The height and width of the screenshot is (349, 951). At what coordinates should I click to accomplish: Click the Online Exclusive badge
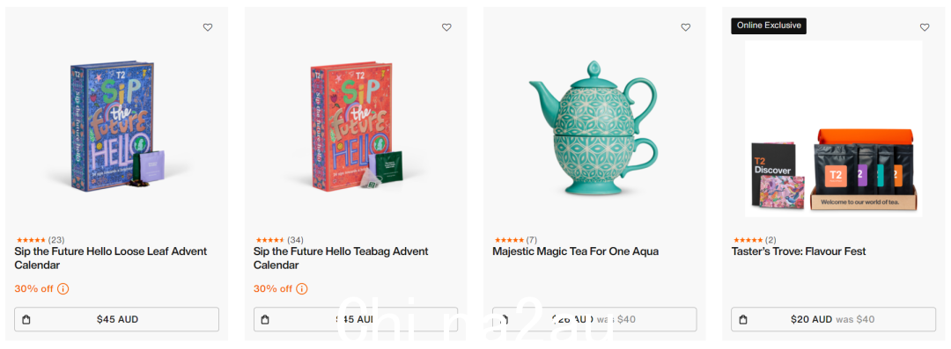point(769,25)
